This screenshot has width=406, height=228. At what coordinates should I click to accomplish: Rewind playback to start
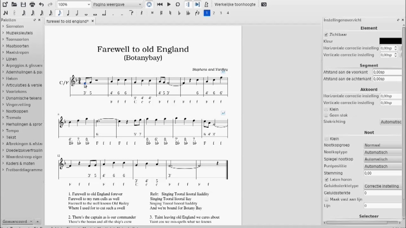click(x=160, y=4)
